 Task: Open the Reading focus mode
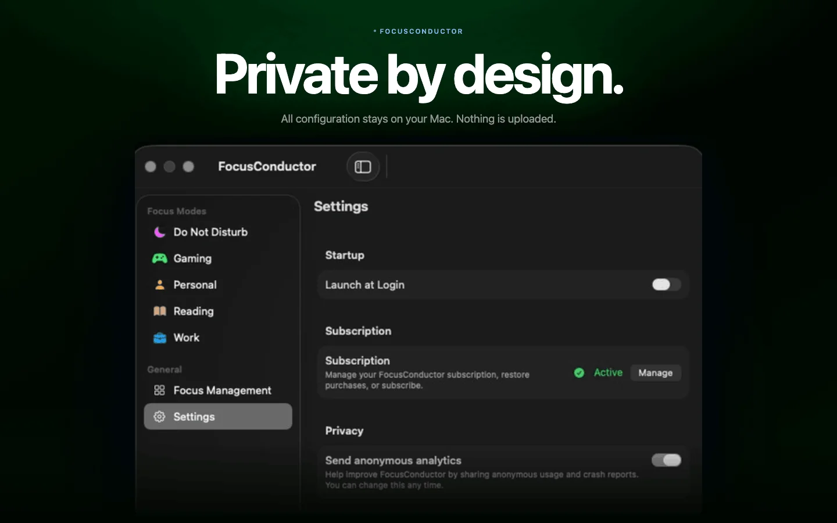coord(218,311)
